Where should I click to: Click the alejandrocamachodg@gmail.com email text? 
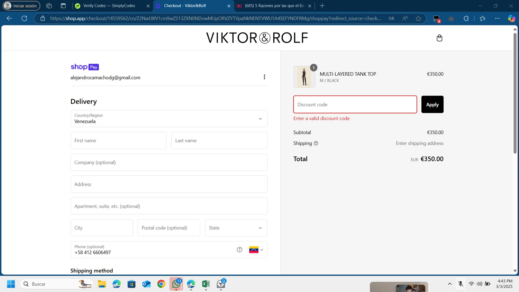(106, 77)
